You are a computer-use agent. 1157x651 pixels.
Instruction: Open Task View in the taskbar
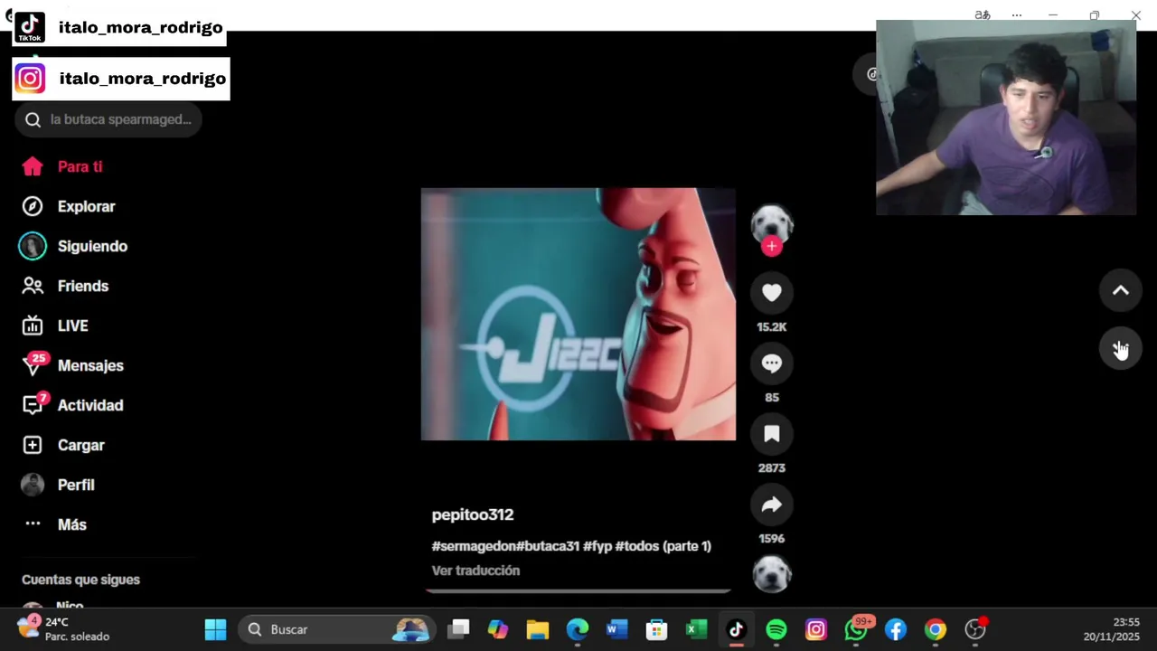click(459, 629)
